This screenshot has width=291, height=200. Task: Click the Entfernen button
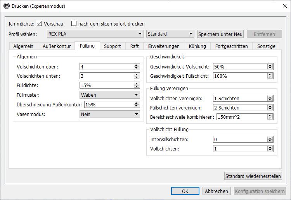[x=264, y=34]
